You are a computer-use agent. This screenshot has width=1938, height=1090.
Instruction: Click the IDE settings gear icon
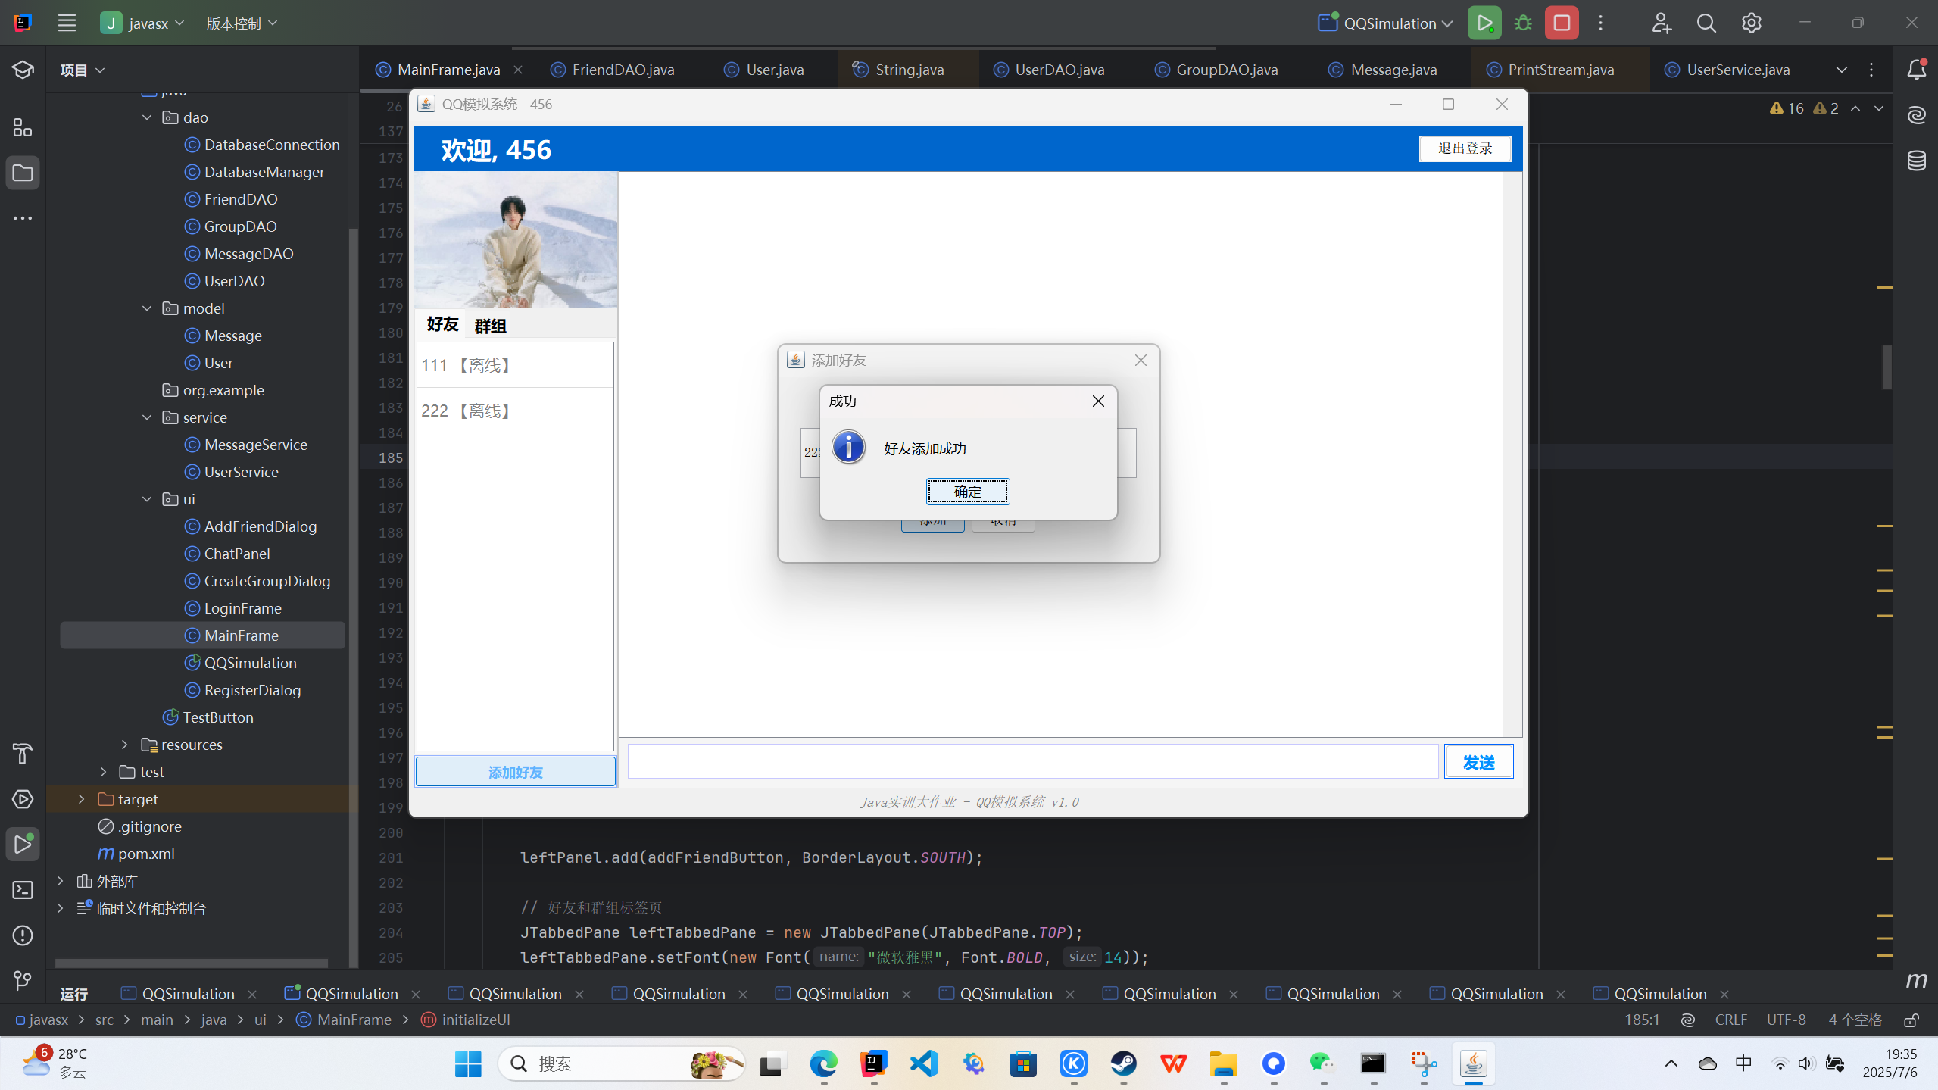click(x=1751, y=23)
